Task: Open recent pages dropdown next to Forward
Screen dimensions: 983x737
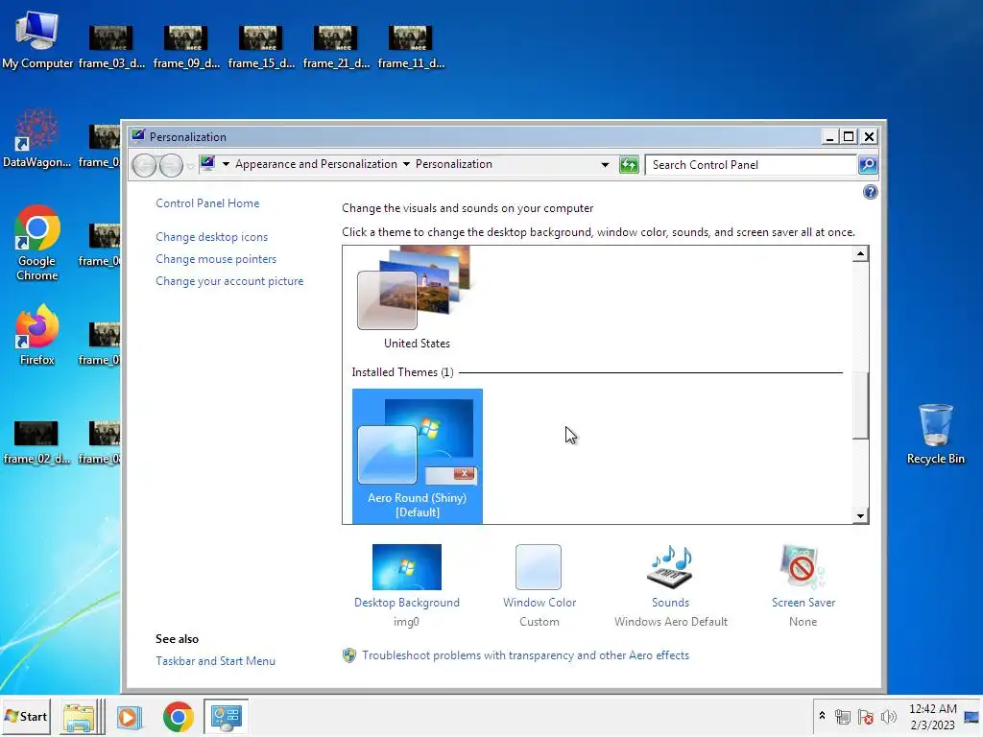Action: click(x=190, y=166)
